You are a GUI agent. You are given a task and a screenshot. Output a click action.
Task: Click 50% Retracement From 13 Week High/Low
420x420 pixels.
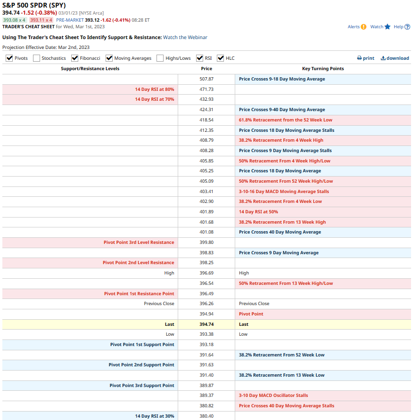pos(286,283)
